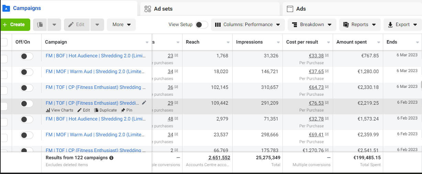Click the duplicate icon button in toolbar
The image size is (422, 174).
(x=40, y=25)
